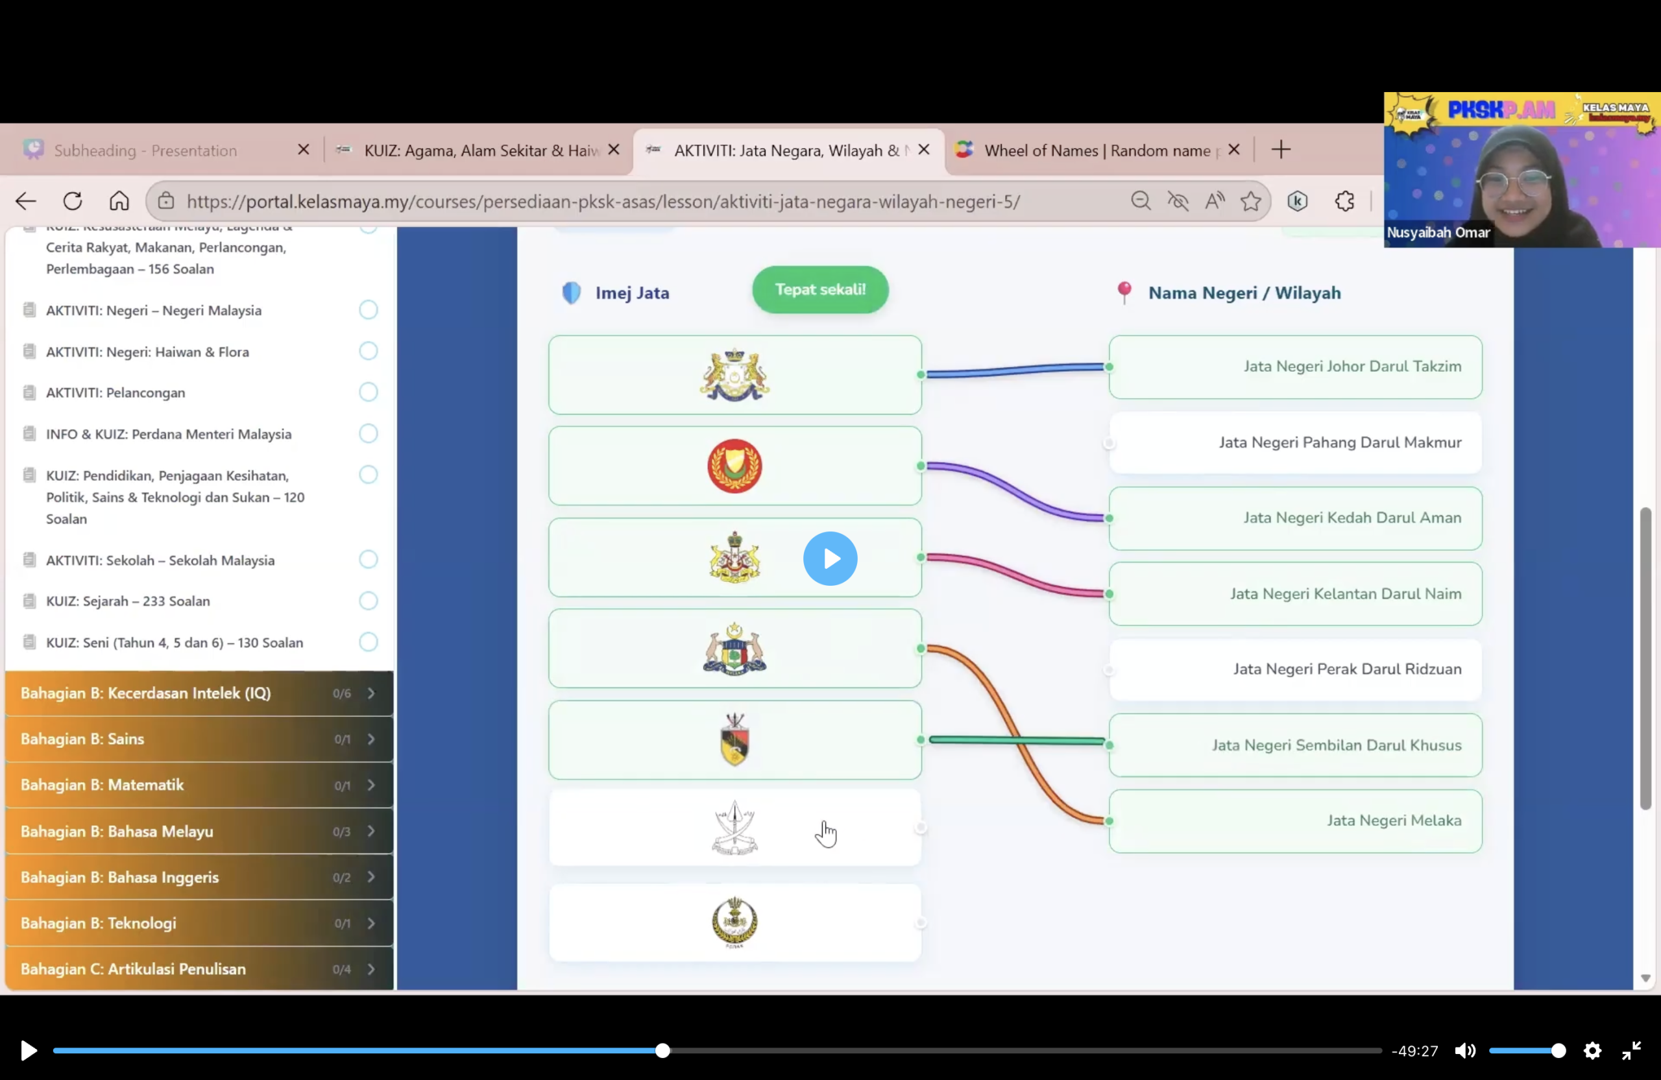Expand Bahagian B: Kecerdasan Intelek (IQ) section

(x=199, y=693)
